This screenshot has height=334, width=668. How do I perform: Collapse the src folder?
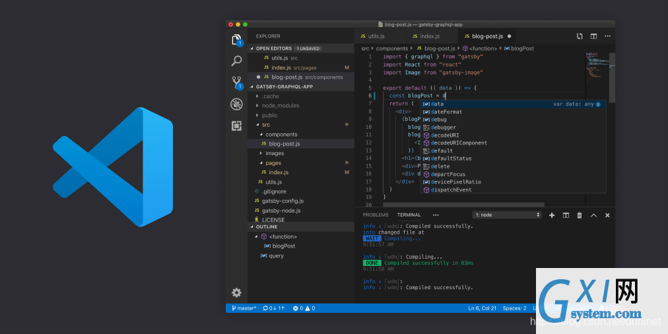[301, 125]
